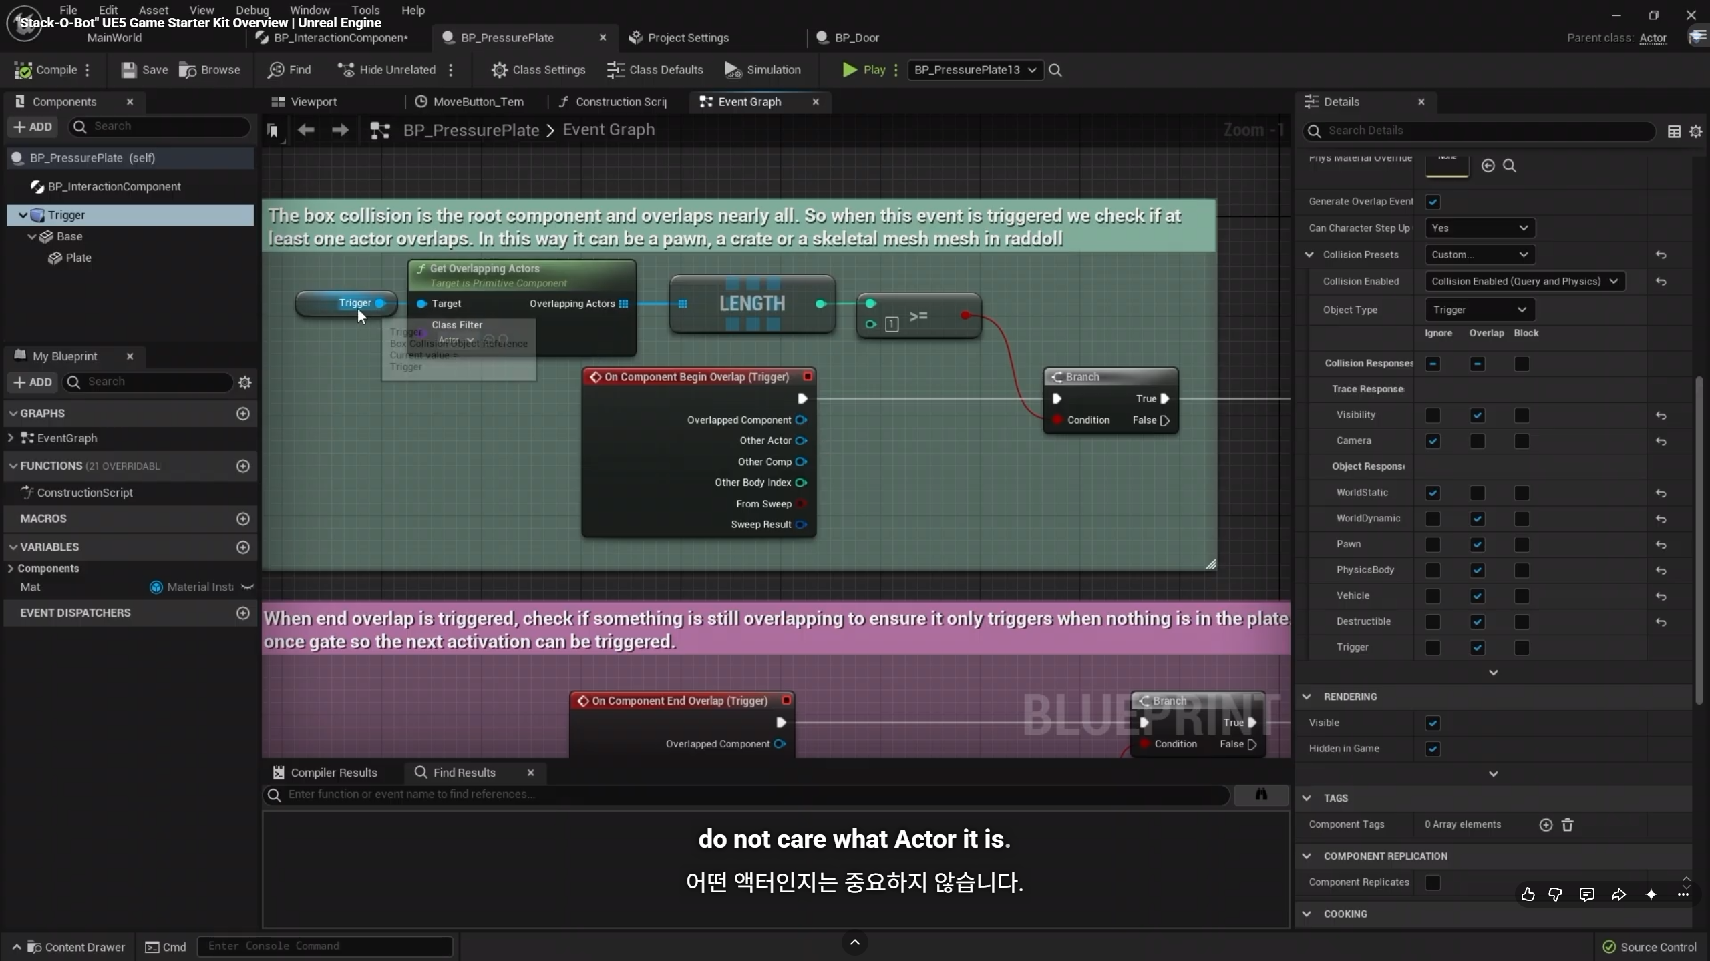Add a Component Tags array element
The image size is (1710, 961).
(1546, 825)
